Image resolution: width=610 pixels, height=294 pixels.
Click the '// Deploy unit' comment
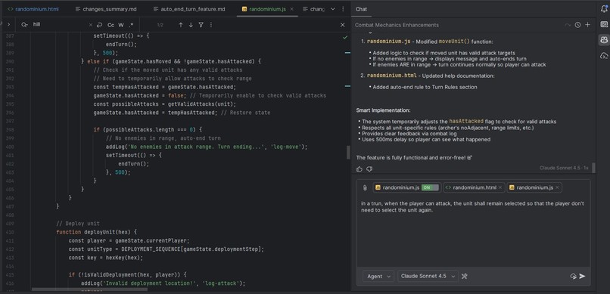click(x=78, y=224)
